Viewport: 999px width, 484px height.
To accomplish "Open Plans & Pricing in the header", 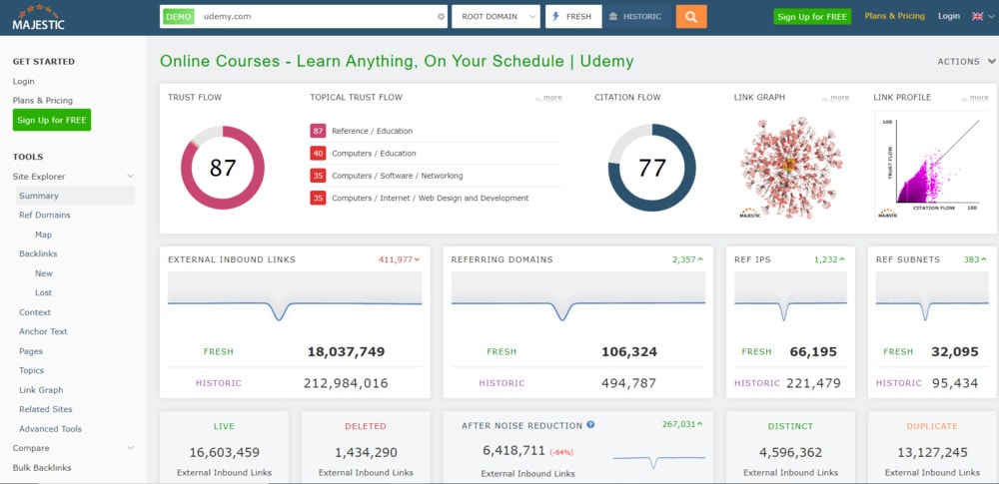I will [x=894, y=16].
